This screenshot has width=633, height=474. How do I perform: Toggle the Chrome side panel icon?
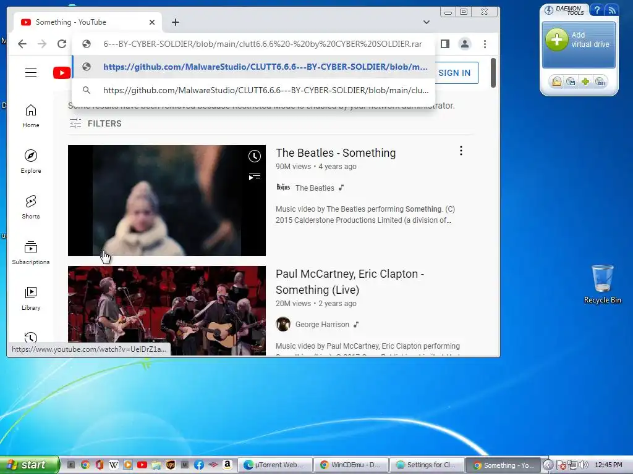tap(445, 44)
